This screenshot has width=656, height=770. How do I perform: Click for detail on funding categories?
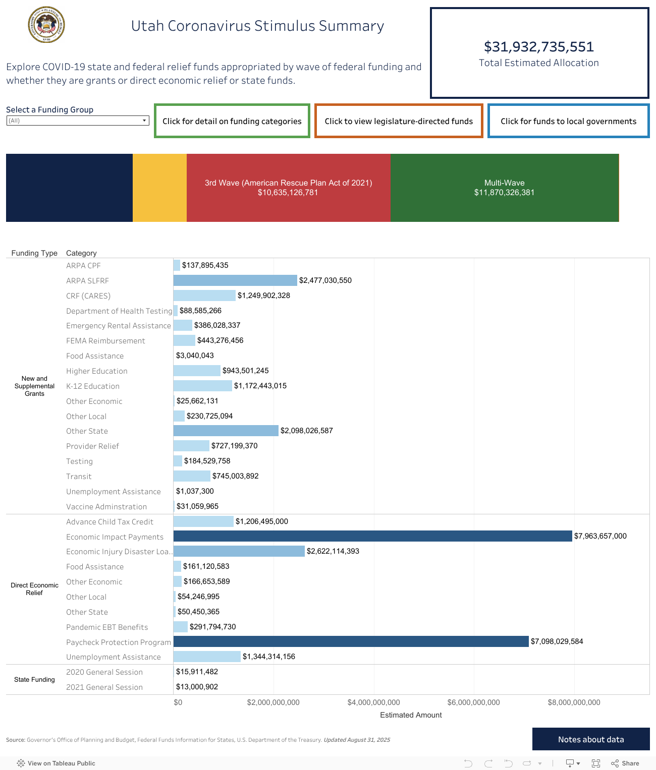pos(232,121)
